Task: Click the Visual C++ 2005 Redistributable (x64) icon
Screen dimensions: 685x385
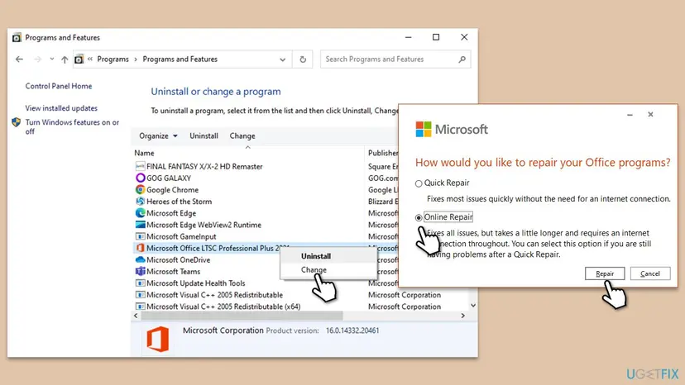Action: (140, 307)
